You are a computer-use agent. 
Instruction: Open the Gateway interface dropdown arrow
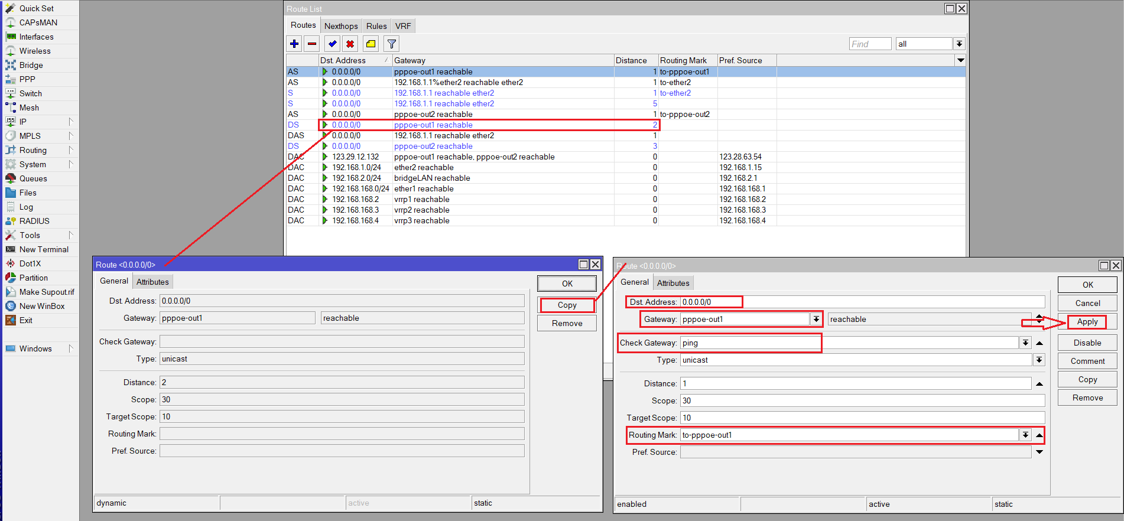(x=816, y=319)
